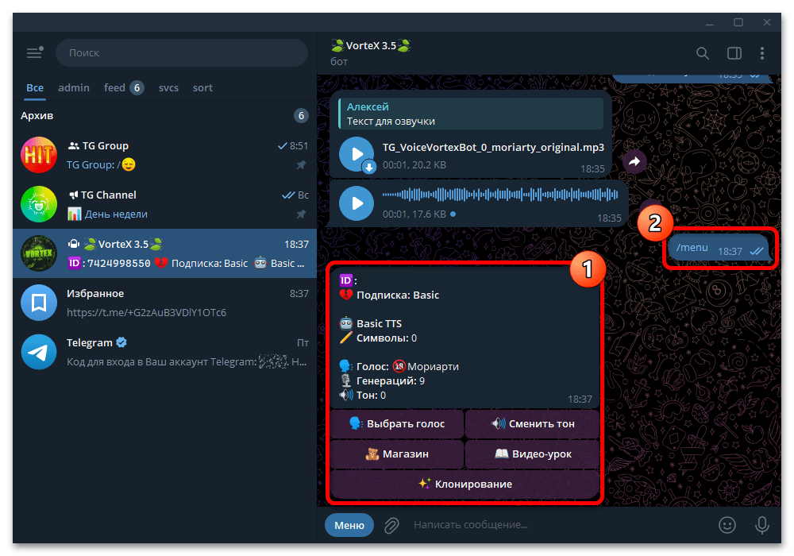Click the pin icon on TG Group row
Viewport: 794px width, 556px height.
click(301, 165)
